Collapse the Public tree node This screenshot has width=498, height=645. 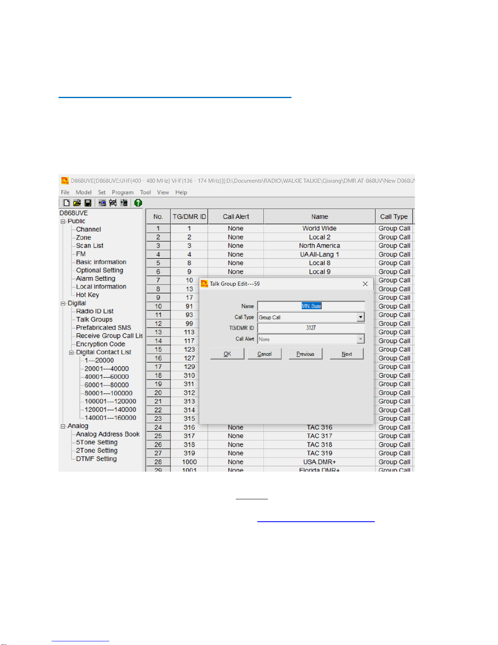[x=63, y=222]
